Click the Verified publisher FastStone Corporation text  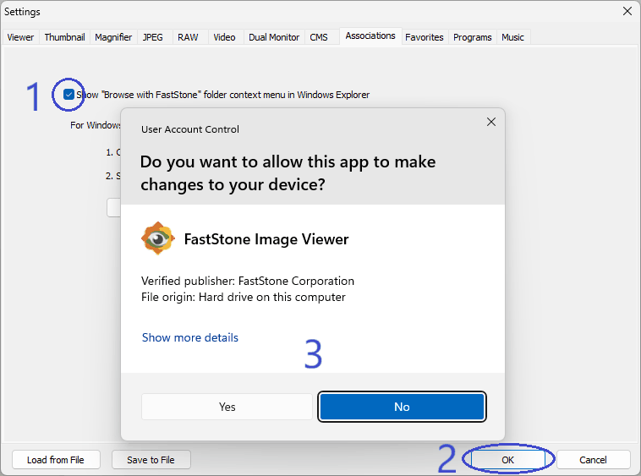248,281
